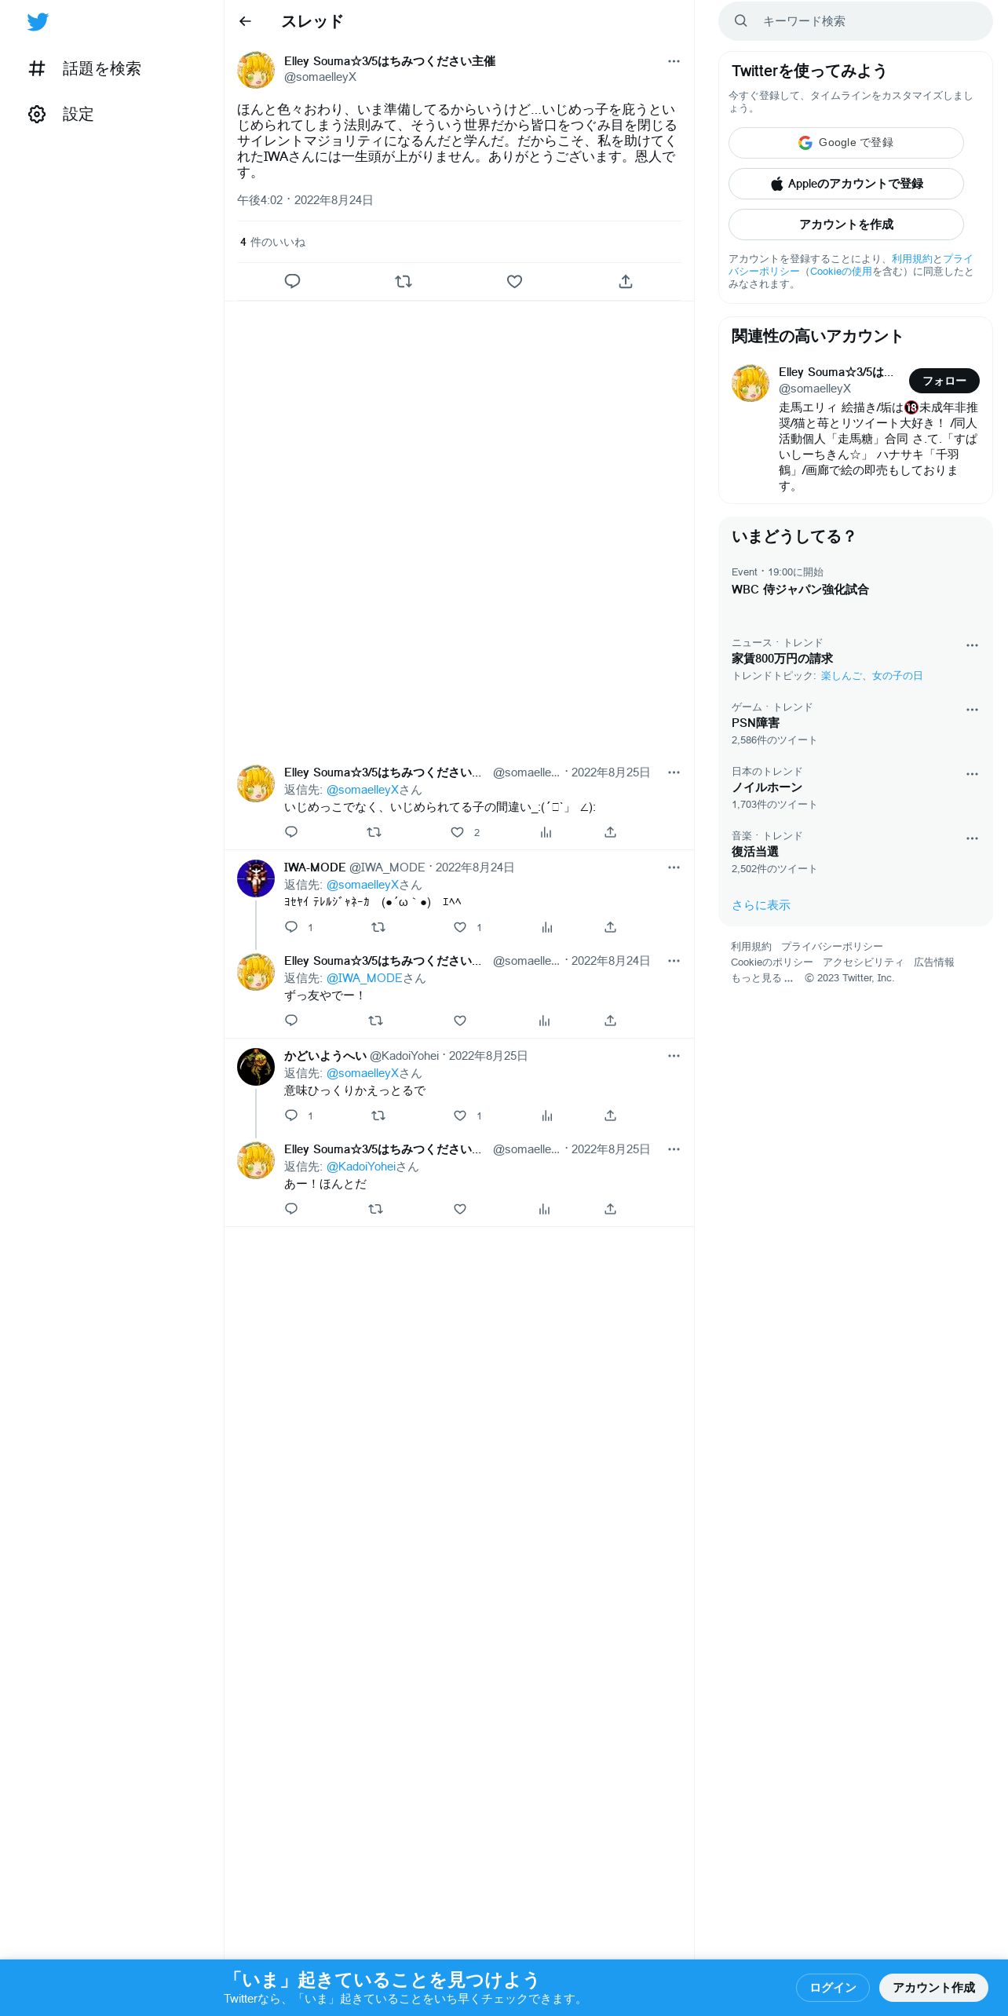Open more options for 家賃800万円の請求 trend
The height and width of the screenshot is (2016, 1008).
click(x=972, y=645)
